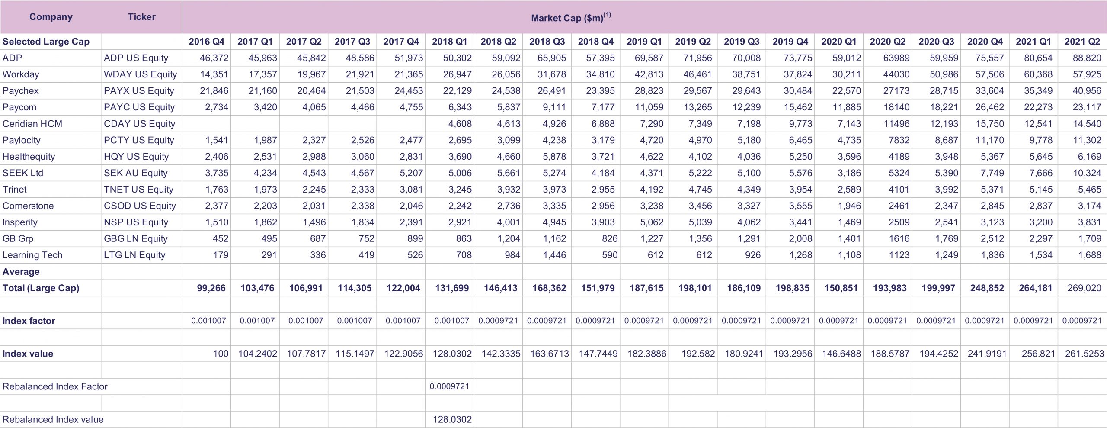Click the Ceridian HCM row label

32,124
